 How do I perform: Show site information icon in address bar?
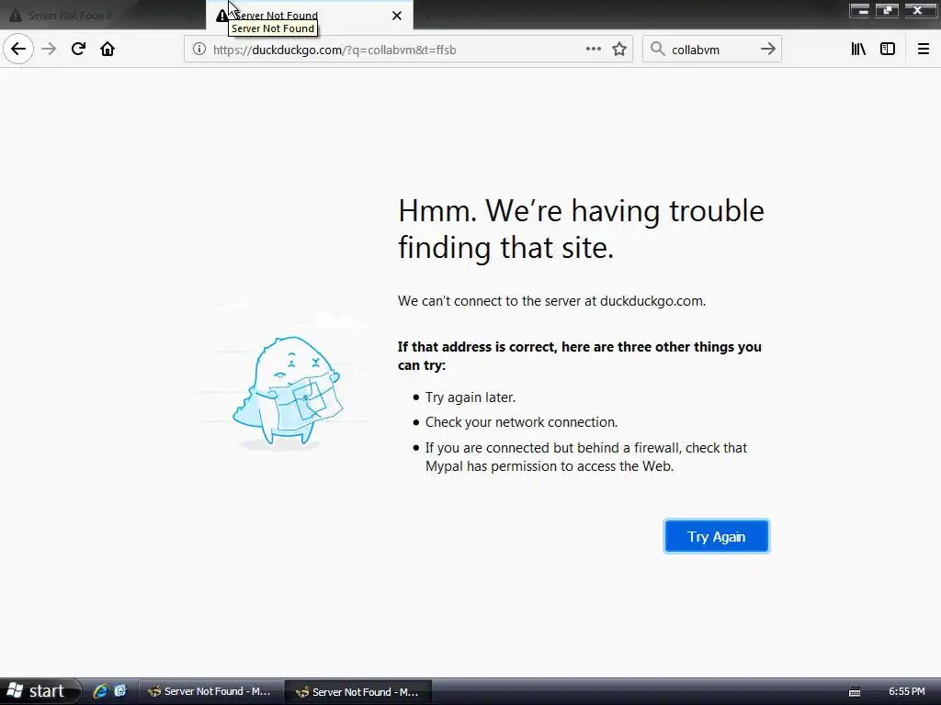[199, 50]
